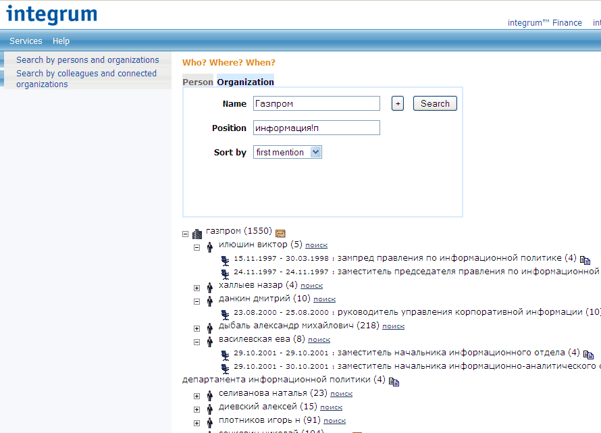Click documents icon for заместитель начальника информационного отдела
601x433 pixels.
(x=588, y=355)
